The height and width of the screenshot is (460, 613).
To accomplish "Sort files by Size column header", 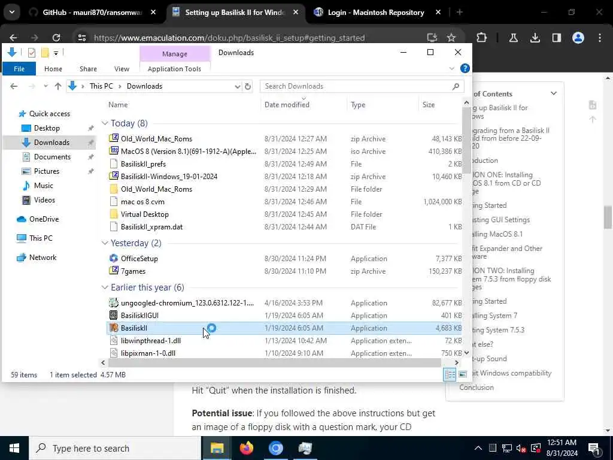I will point(429,104).
